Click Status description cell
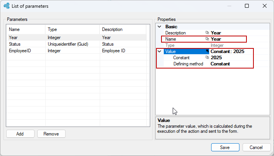274x156 pixels. (x=108, y=44)
